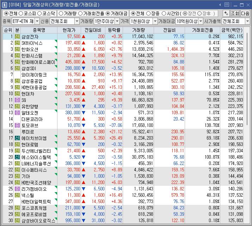Select the first 전체 market radio button
The image size is (252, 226).
pos(6,13)
